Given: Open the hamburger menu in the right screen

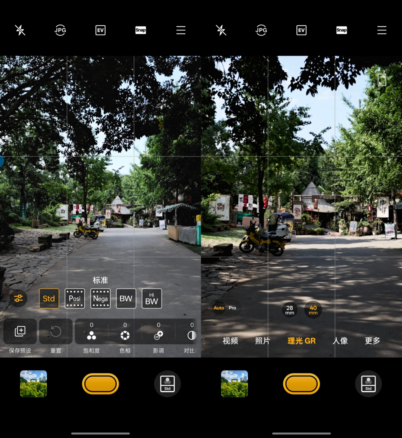Looking at the screenshot, I should 382,30.
